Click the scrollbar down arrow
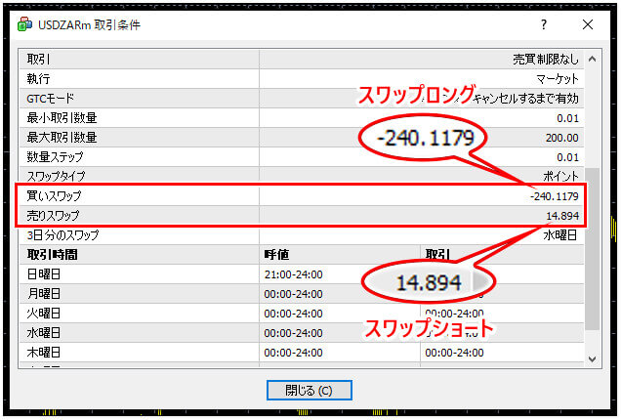Viewport: 621px width, 420px height. pyautogui.click(x=592, y=359)
